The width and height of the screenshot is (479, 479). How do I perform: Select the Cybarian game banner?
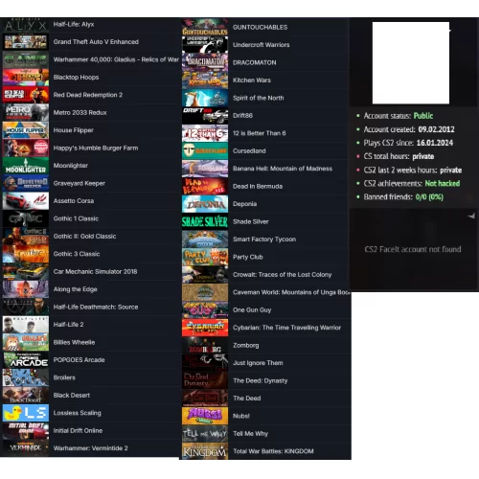[x=205, y=328]
